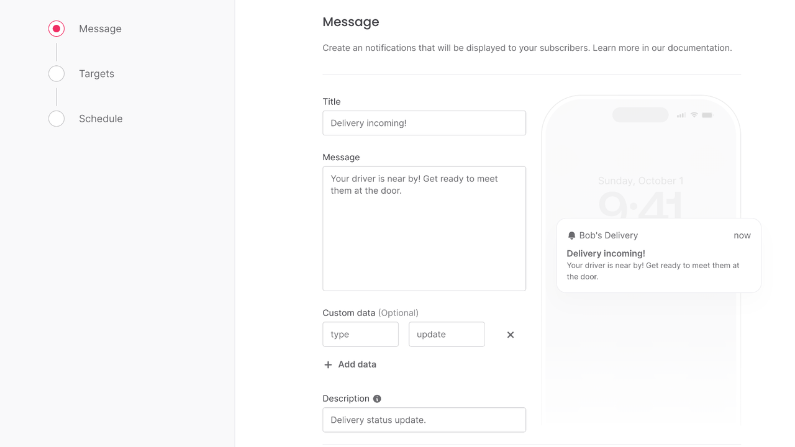Click the Add data text button
The image size is (795, 447).
click(x=357, y=364)
